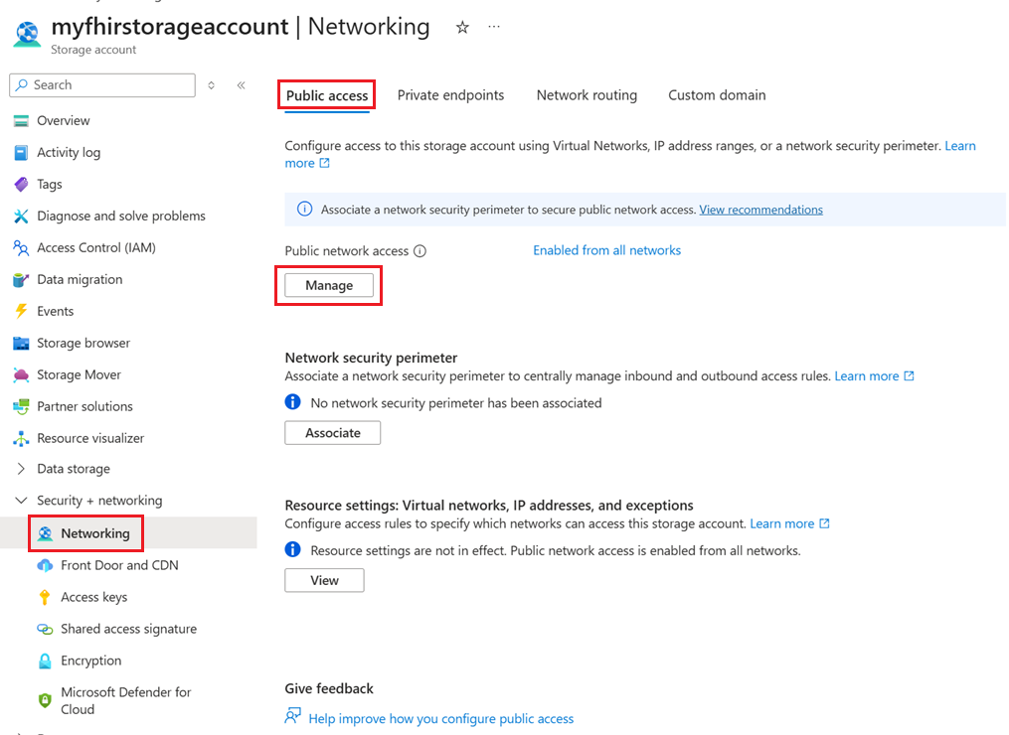The height and width of the screenshot is (735, 1009).
Task: Click the purple Tags icon
Action: 21,185
